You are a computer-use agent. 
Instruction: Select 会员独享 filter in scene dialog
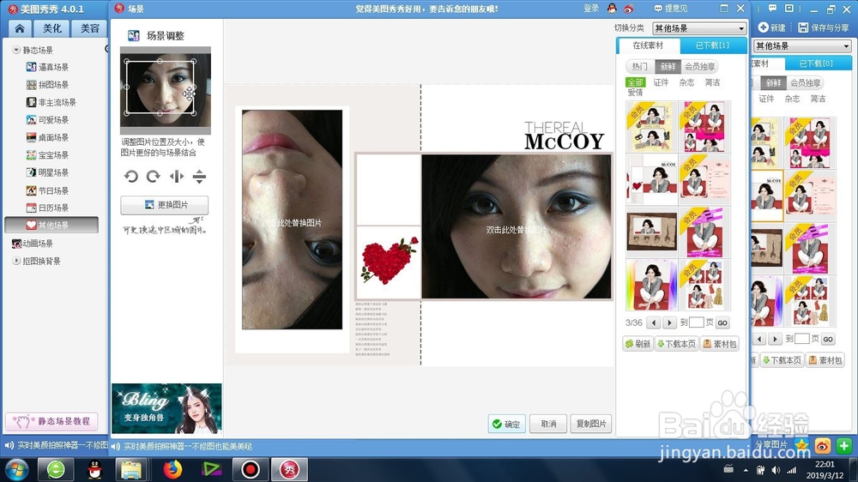click(699, 66)
